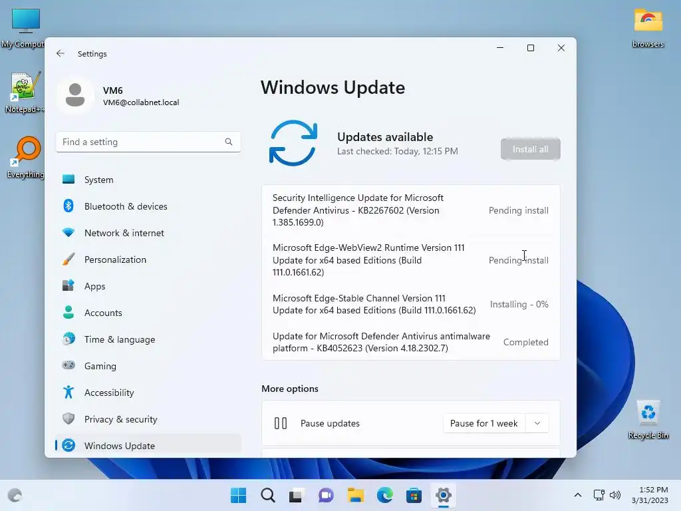The height and width of the screenshot is (511, 681).
Task: Click the Network wifi icon in sidebar
Action: coord(68,232)
